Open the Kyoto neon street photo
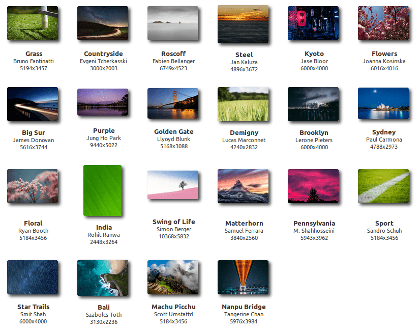 314,23
